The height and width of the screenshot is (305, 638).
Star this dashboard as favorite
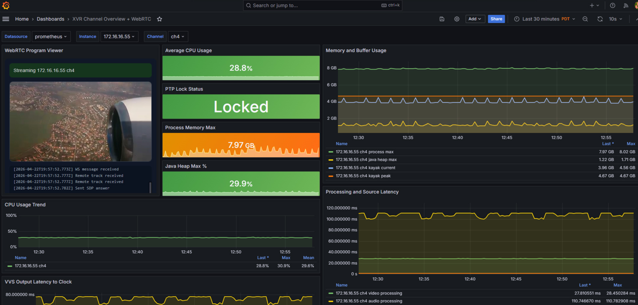point(159,19)
